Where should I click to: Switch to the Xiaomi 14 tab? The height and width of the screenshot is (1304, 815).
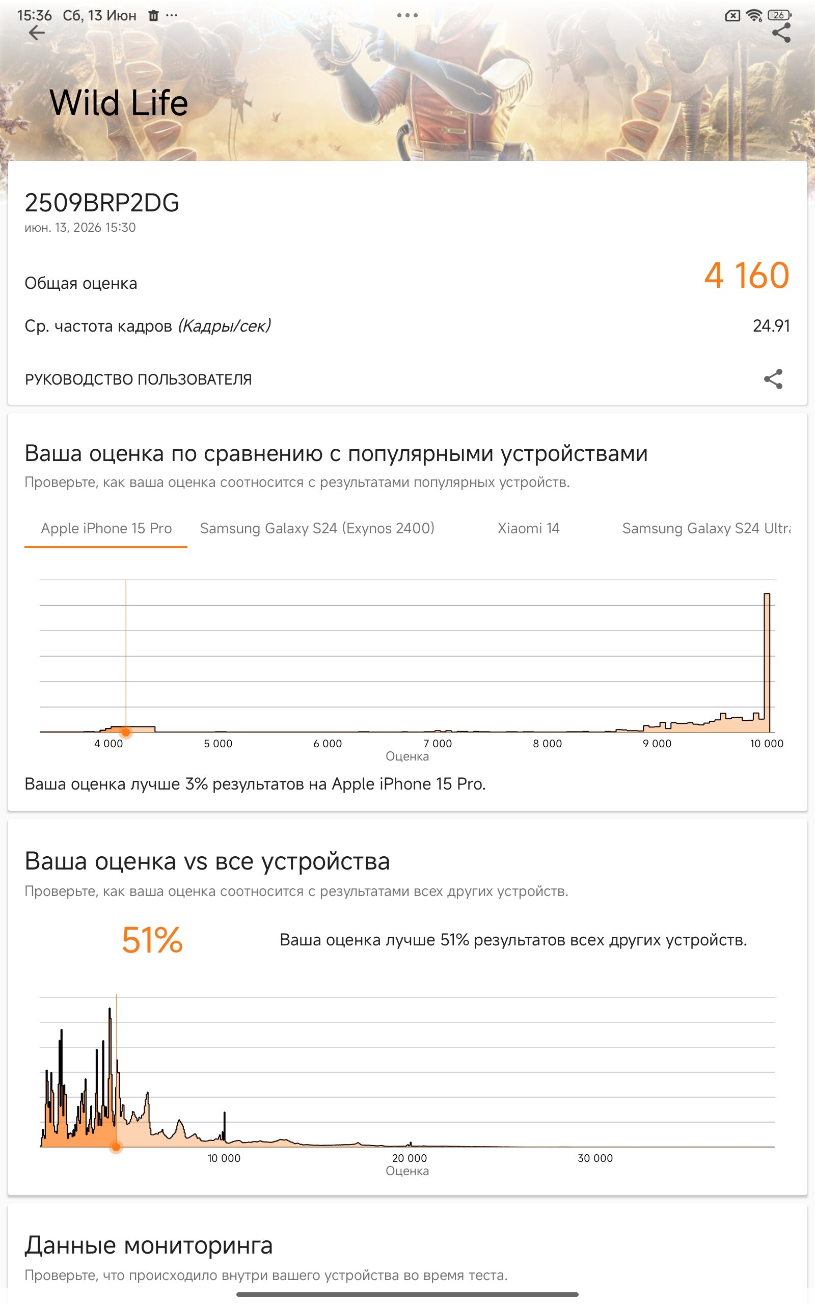(x=528, y=528)
